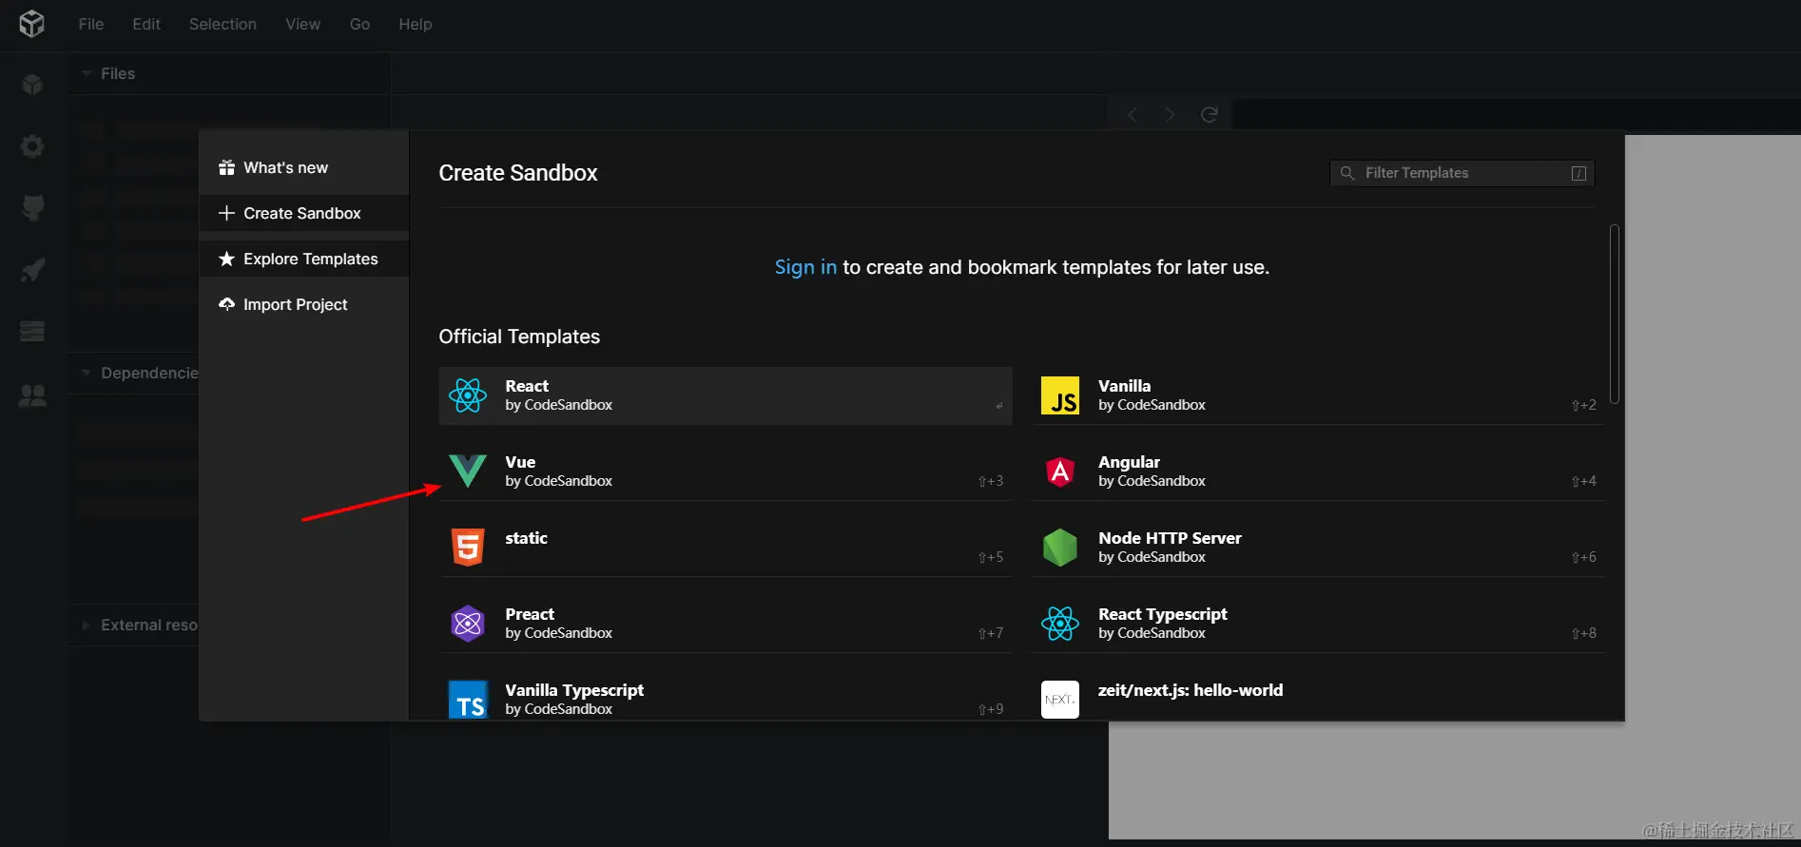Click the Preact logo icon
The width and height of the screenshot is (1801, 847).
coord(468,624)
